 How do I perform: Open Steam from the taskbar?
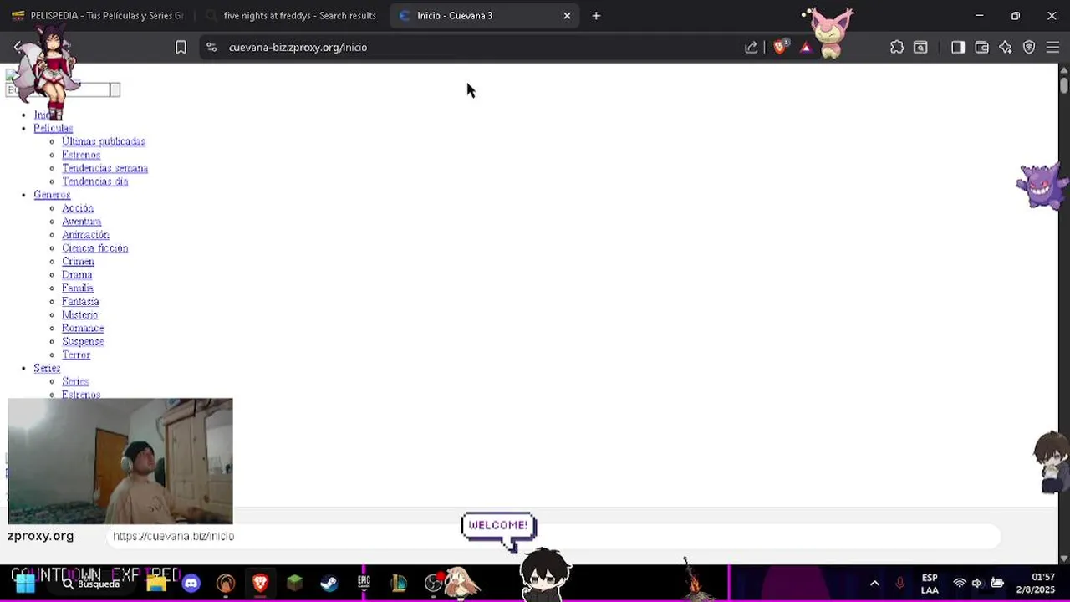(x=329, y=583)
